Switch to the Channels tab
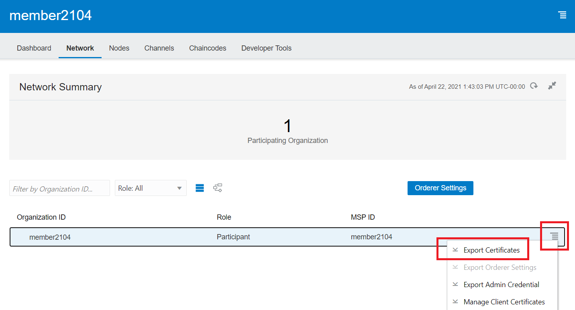Image resolution: width=575 pixels, height=310 pixels. (159, 48)
